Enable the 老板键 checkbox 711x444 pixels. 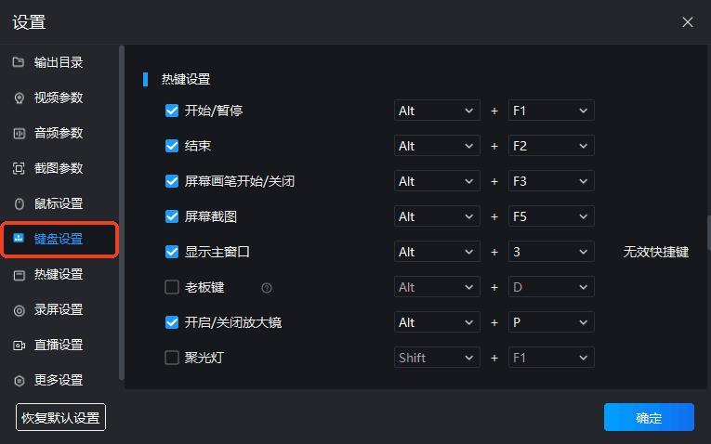click(x=172, y=287)
